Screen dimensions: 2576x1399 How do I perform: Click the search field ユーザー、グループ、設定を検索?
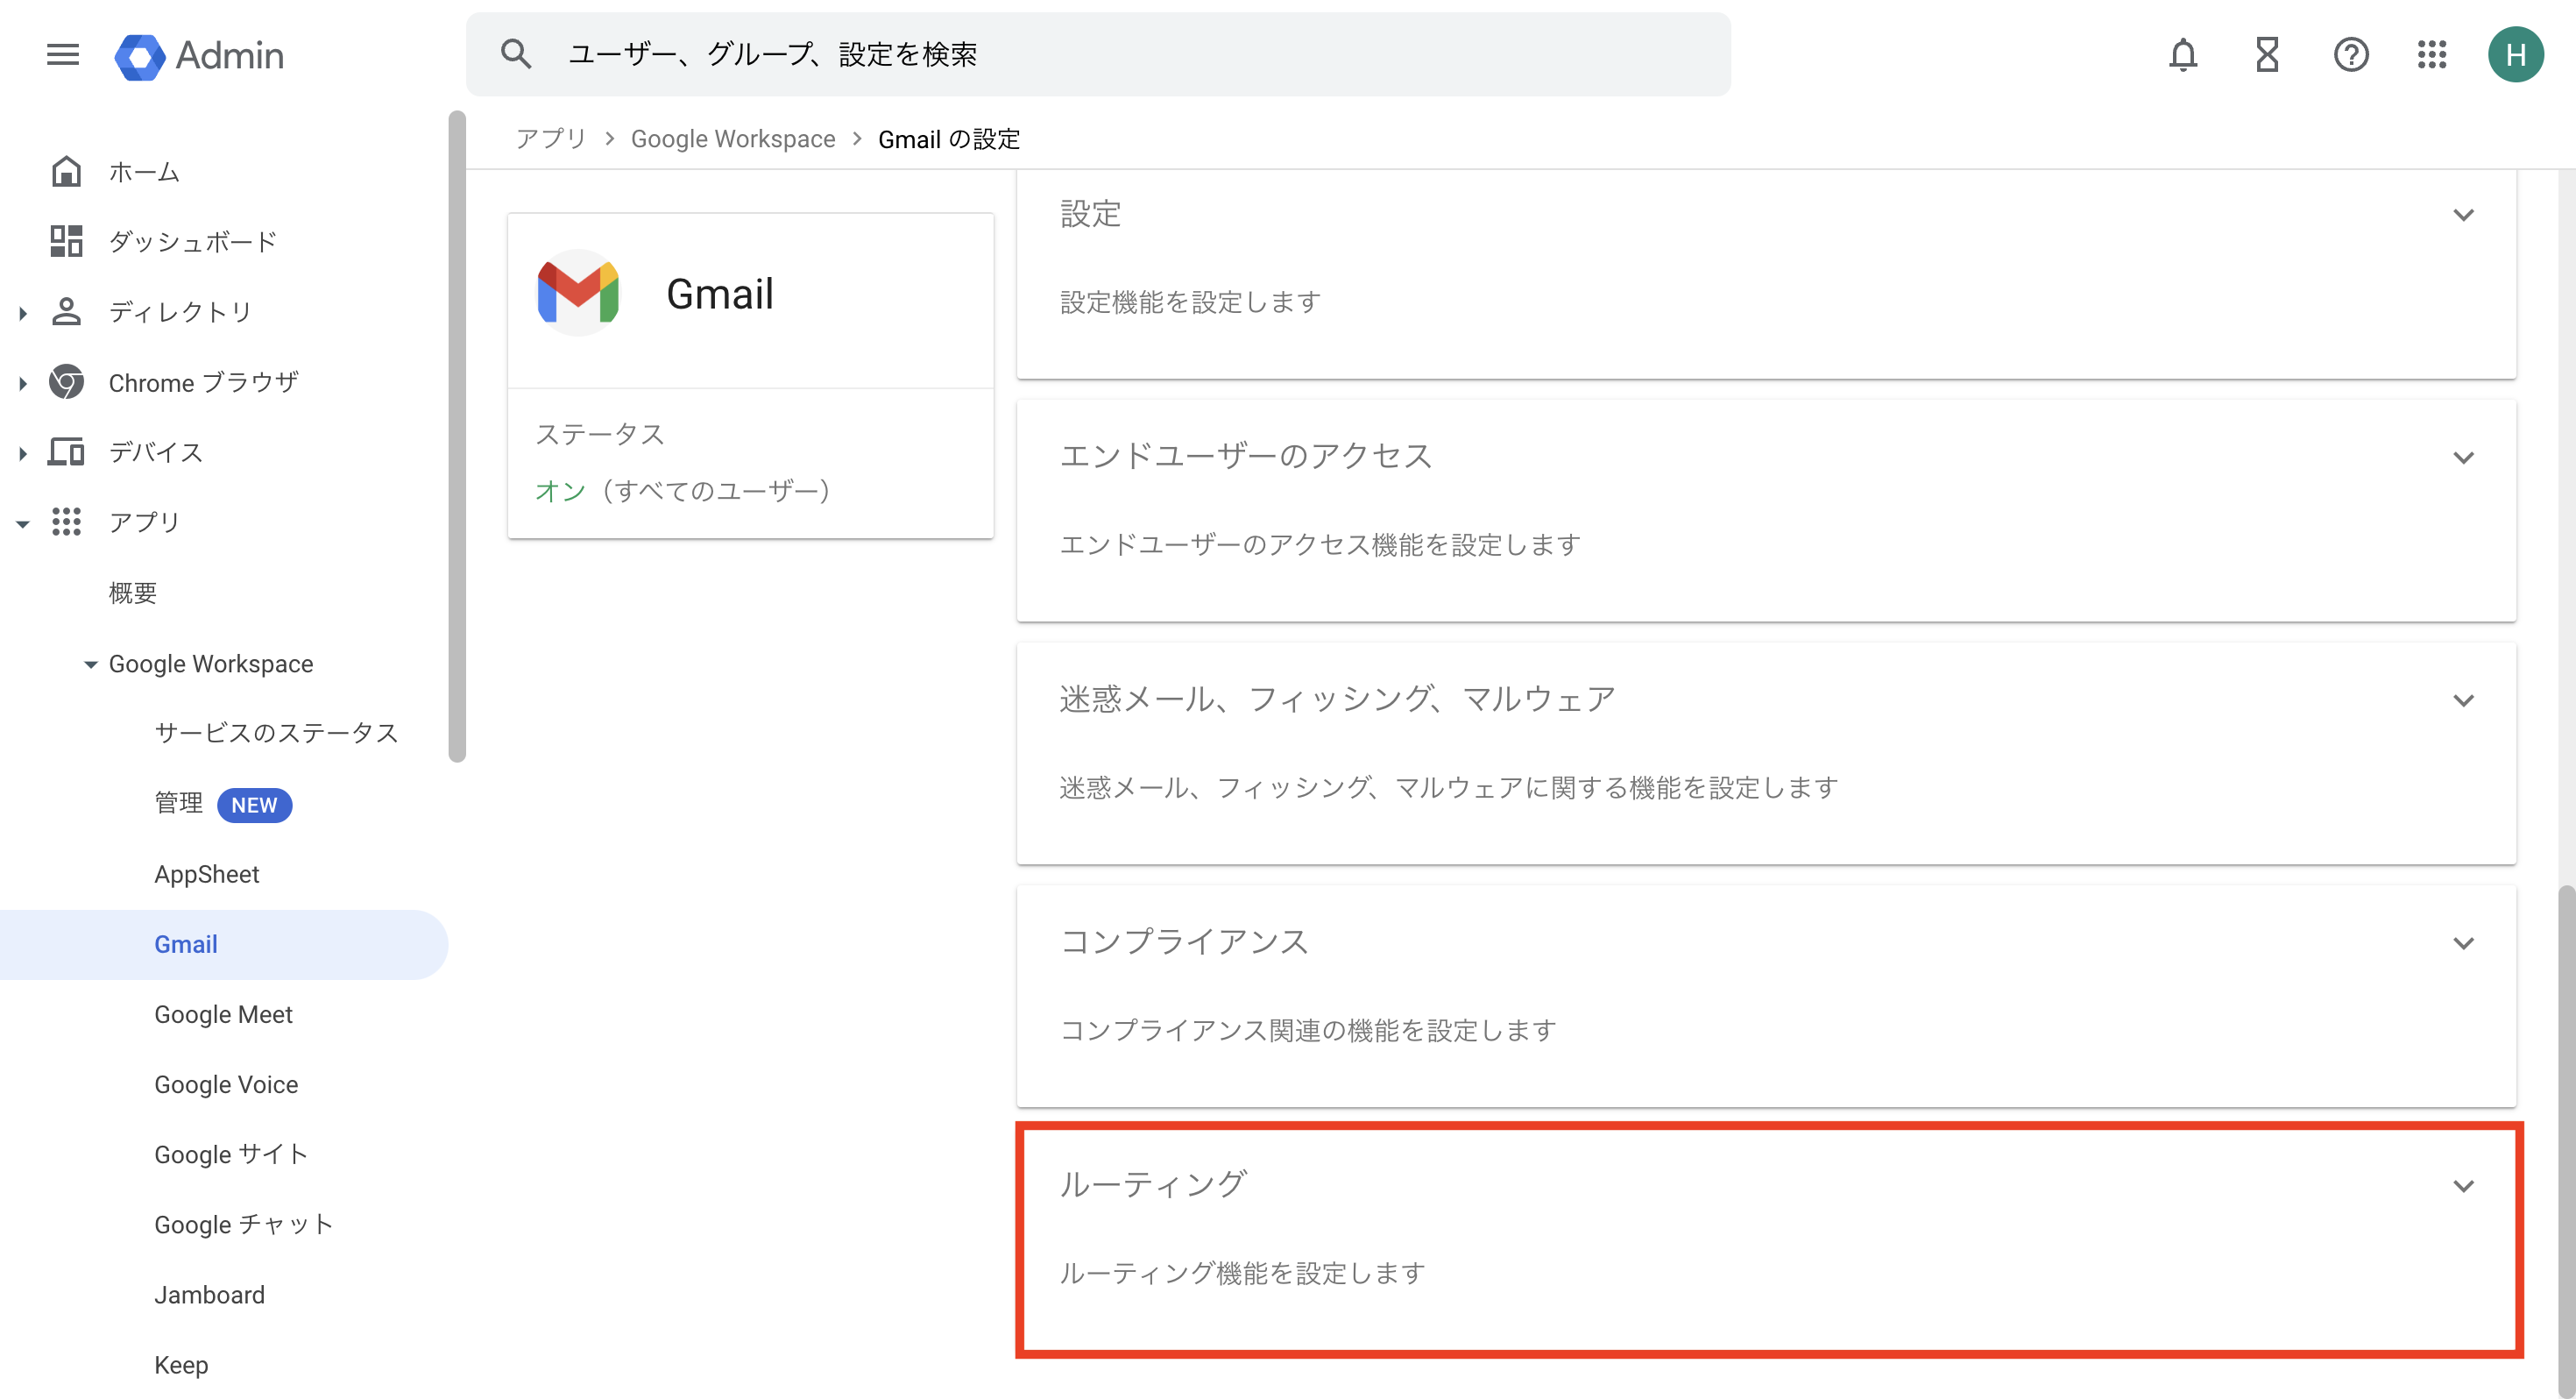[1098, 54]
